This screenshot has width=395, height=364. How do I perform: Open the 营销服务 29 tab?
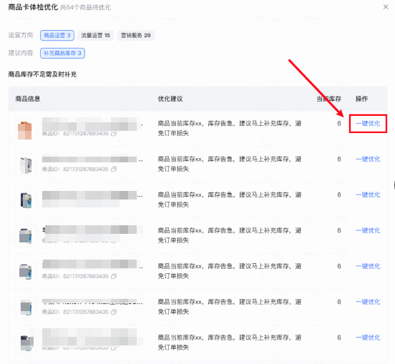click(135, 35)
